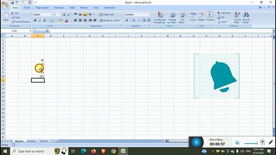Switch to the Page Layout tab
Image resolution: width=276 pixels, height=155 pixels.
42,8
